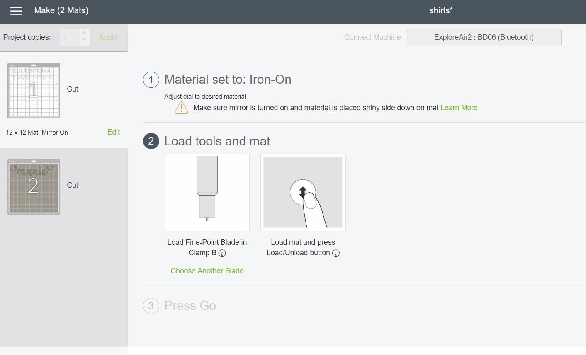586x355 pixels.
Task: Decrease project copies with down arrow
Action: (84, 41)
